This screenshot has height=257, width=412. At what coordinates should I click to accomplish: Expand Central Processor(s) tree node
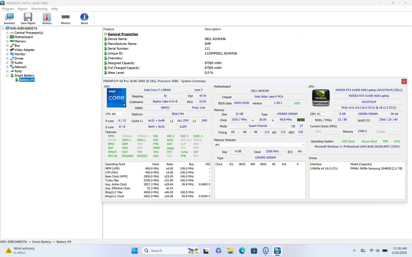[x=7, y=33]
